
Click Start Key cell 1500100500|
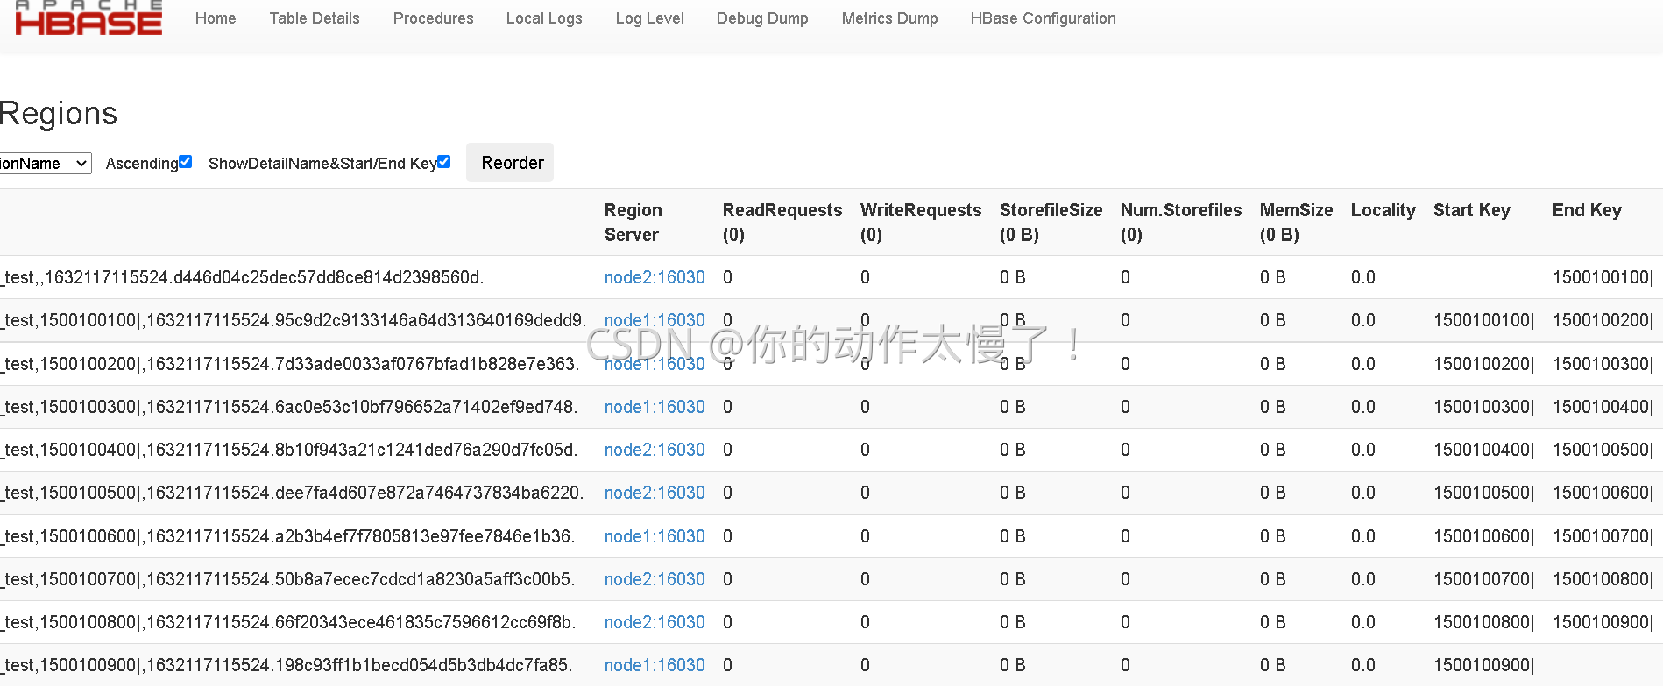1483,493
